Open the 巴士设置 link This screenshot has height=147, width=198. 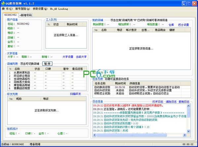pos(183,25)
